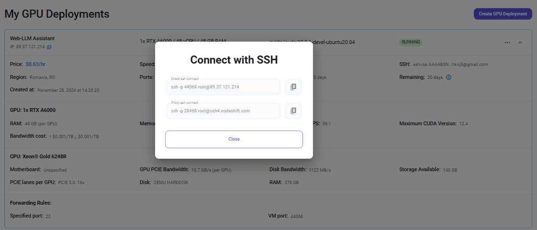Screen dimensions: 537x230
Task: Click the Web-LLM Assistant deployment name
Action: (x=32, y=38)
